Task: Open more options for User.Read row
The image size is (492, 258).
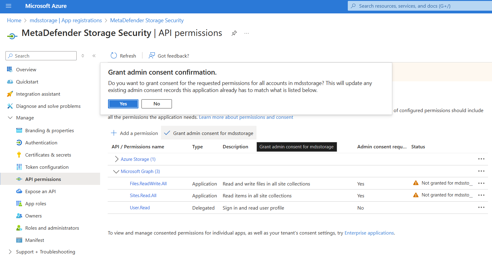Action: coord(481,207)
